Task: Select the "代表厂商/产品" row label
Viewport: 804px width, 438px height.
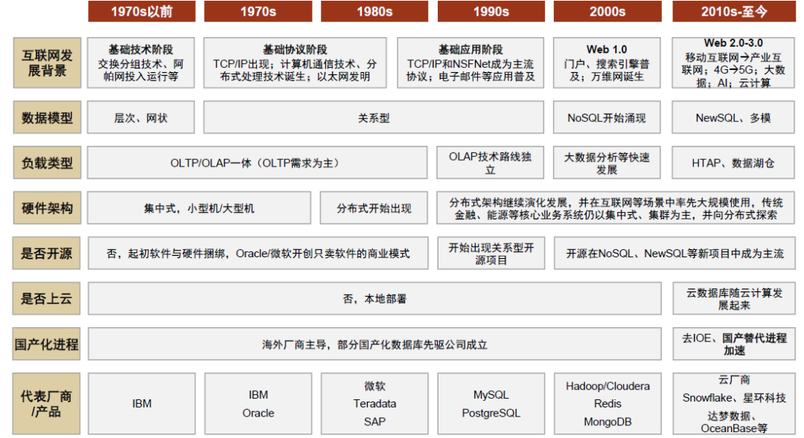Action: (x=47, y=403)
